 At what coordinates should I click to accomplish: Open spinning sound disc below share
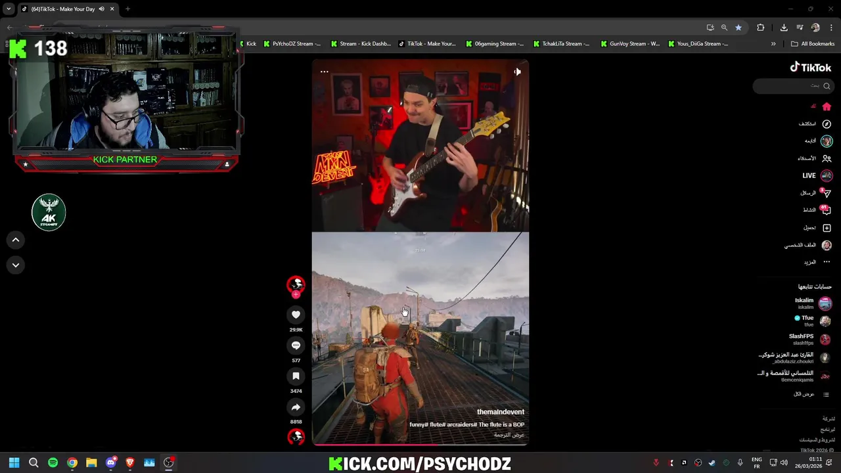(x=296, y=437)
